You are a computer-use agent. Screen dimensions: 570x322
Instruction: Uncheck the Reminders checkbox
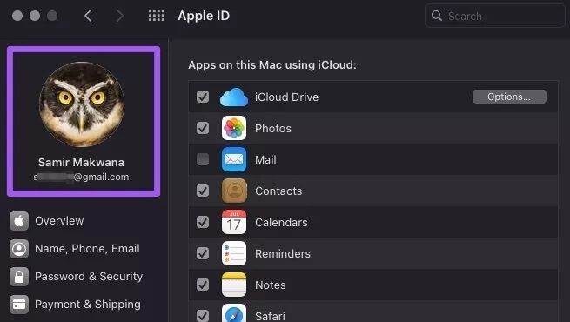point(203,253)
